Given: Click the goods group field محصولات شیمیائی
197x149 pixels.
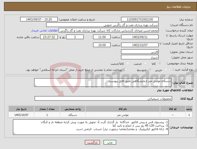Looking at the screenshot, I should pos(103,99).
